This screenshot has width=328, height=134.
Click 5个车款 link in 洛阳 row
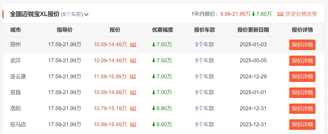pyautogui.click(x=205, y=108)
